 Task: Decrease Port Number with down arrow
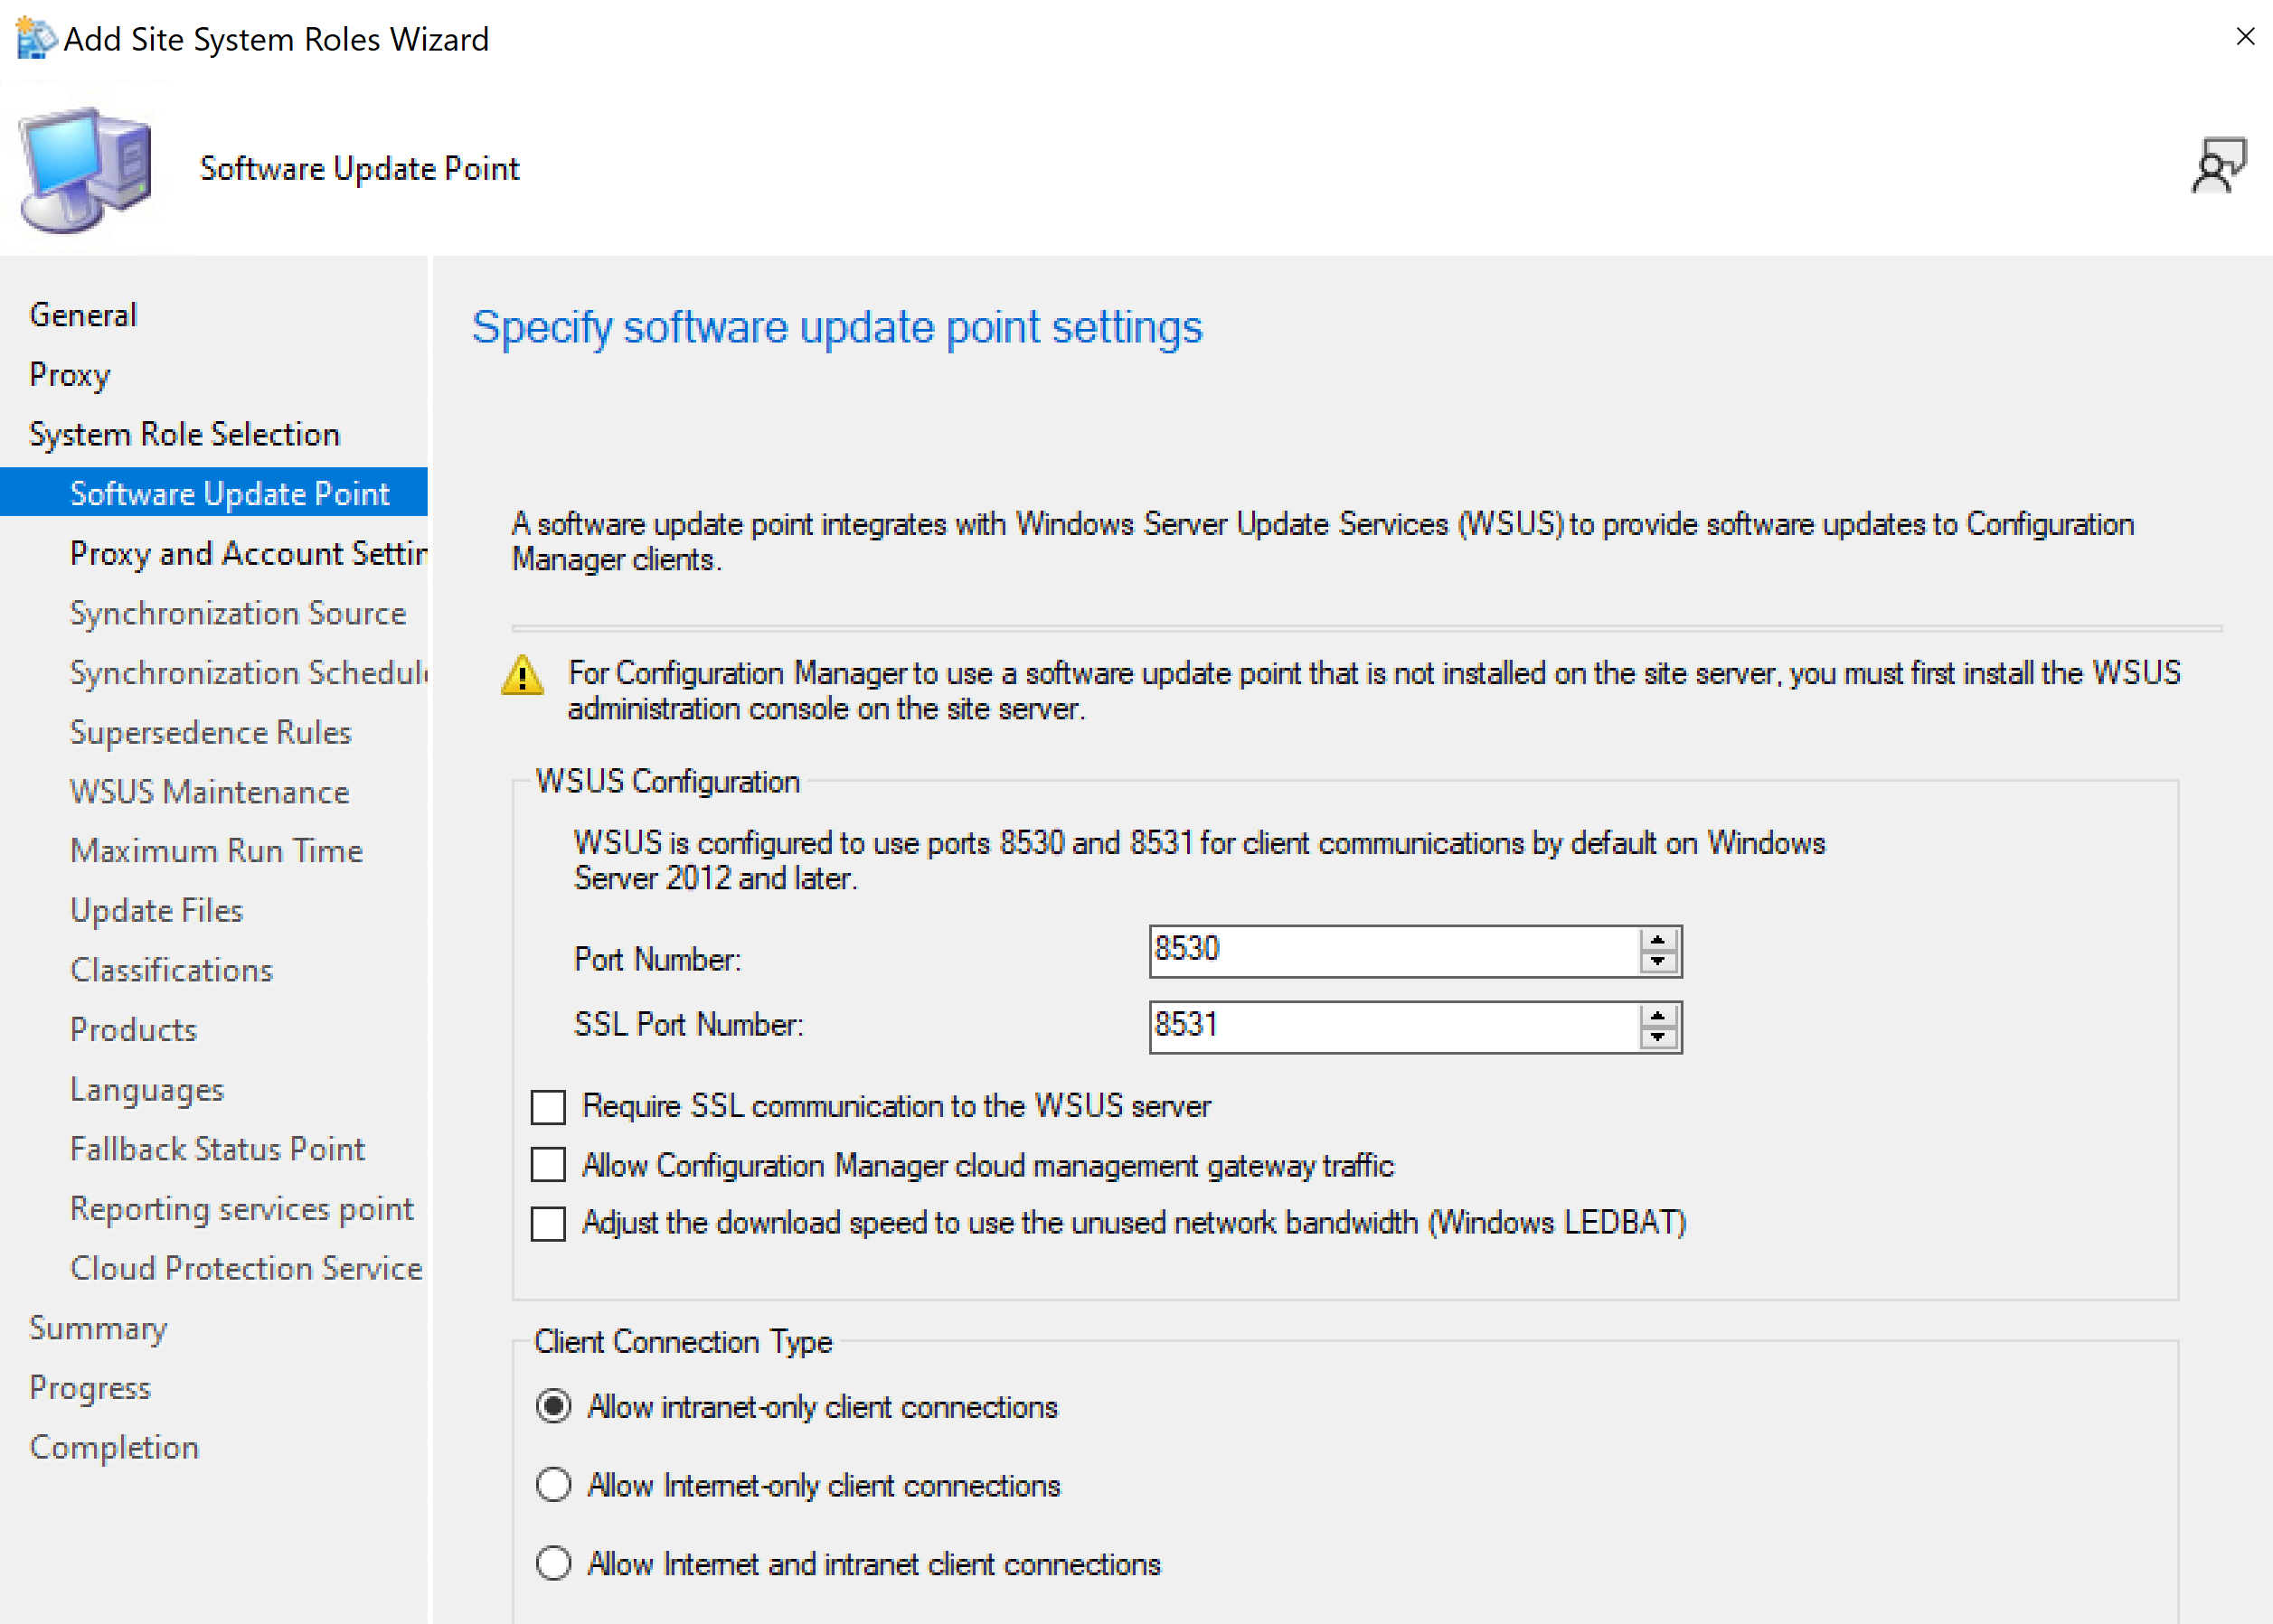point(1657,962)
